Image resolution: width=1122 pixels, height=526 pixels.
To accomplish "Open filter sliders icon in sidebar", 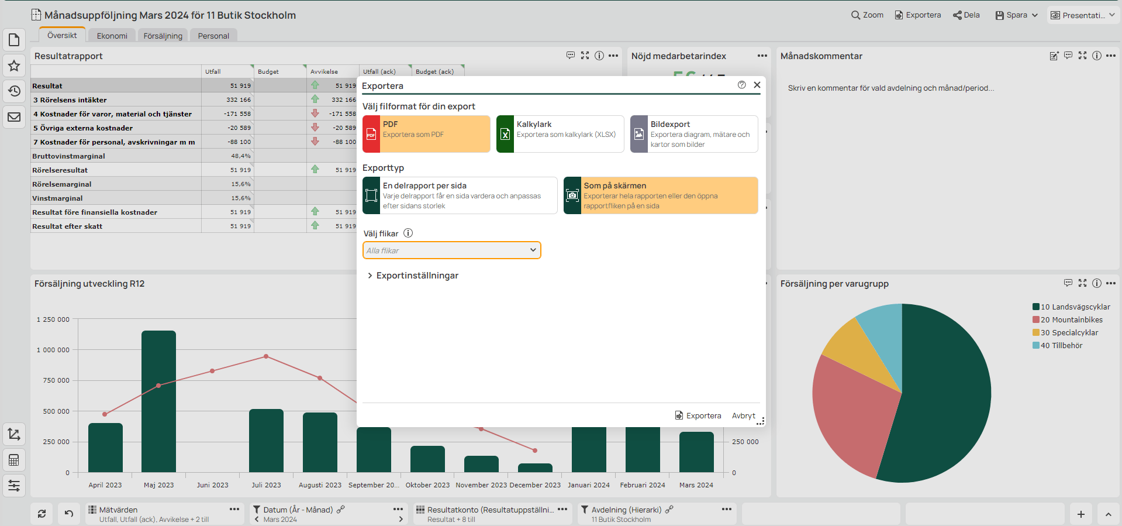I will click(14, 486).
